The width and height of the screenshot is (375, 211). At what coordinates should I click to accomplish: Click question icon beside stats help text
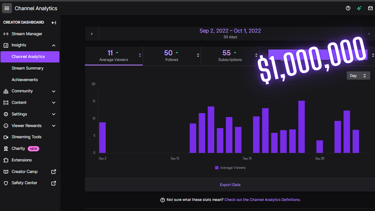point(162,200)
